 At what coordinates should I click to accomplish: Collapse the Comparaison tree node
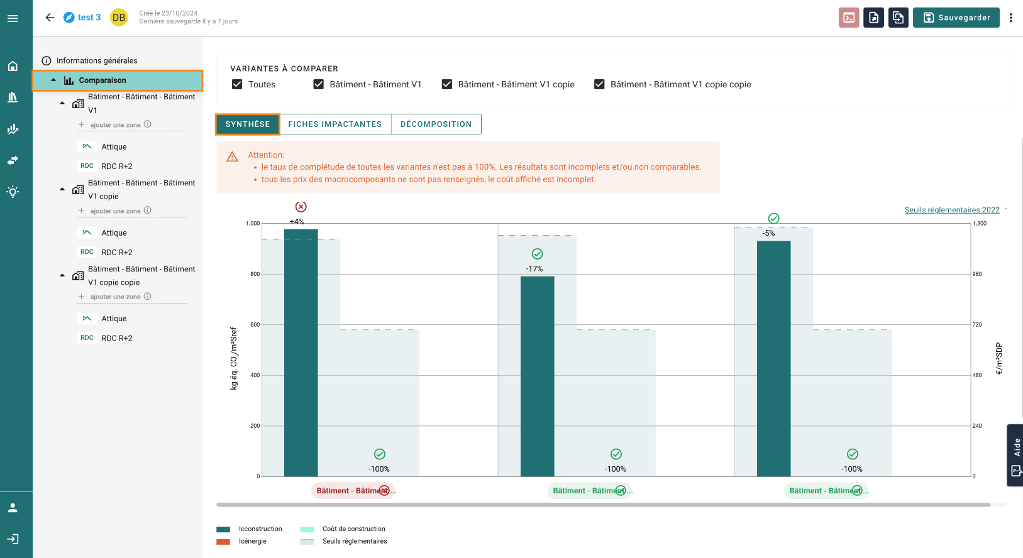click(53, 80)
